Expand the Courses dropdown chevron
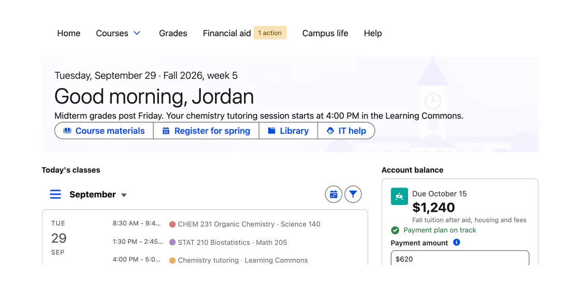 [x=137, y=33]
